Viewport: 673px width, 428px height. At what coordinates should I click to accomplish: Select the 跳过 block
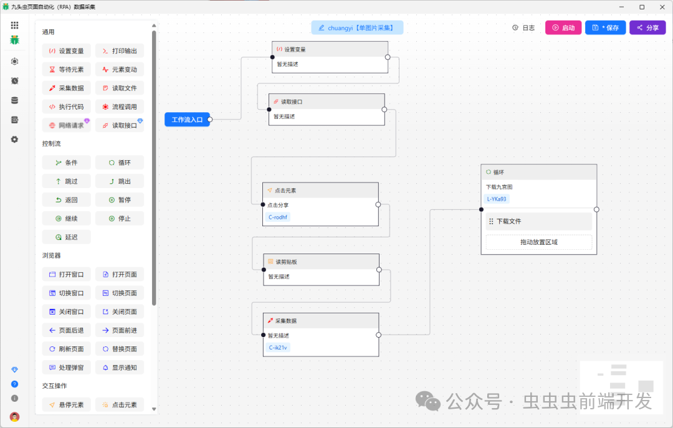point(67,181)
